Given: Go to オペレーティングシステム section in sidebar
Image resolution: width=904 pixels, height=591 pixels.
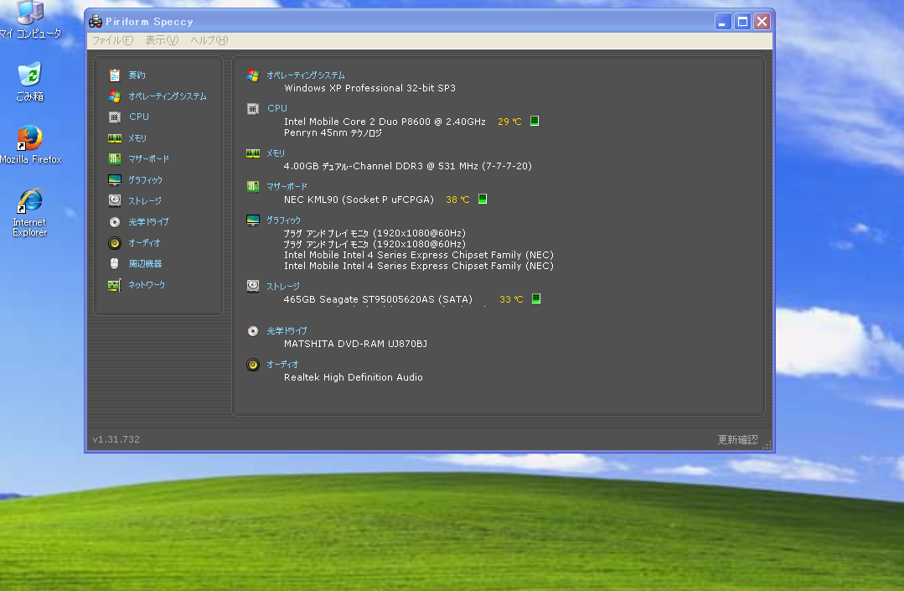Looking at the screenshot, I should coord(168,96).
